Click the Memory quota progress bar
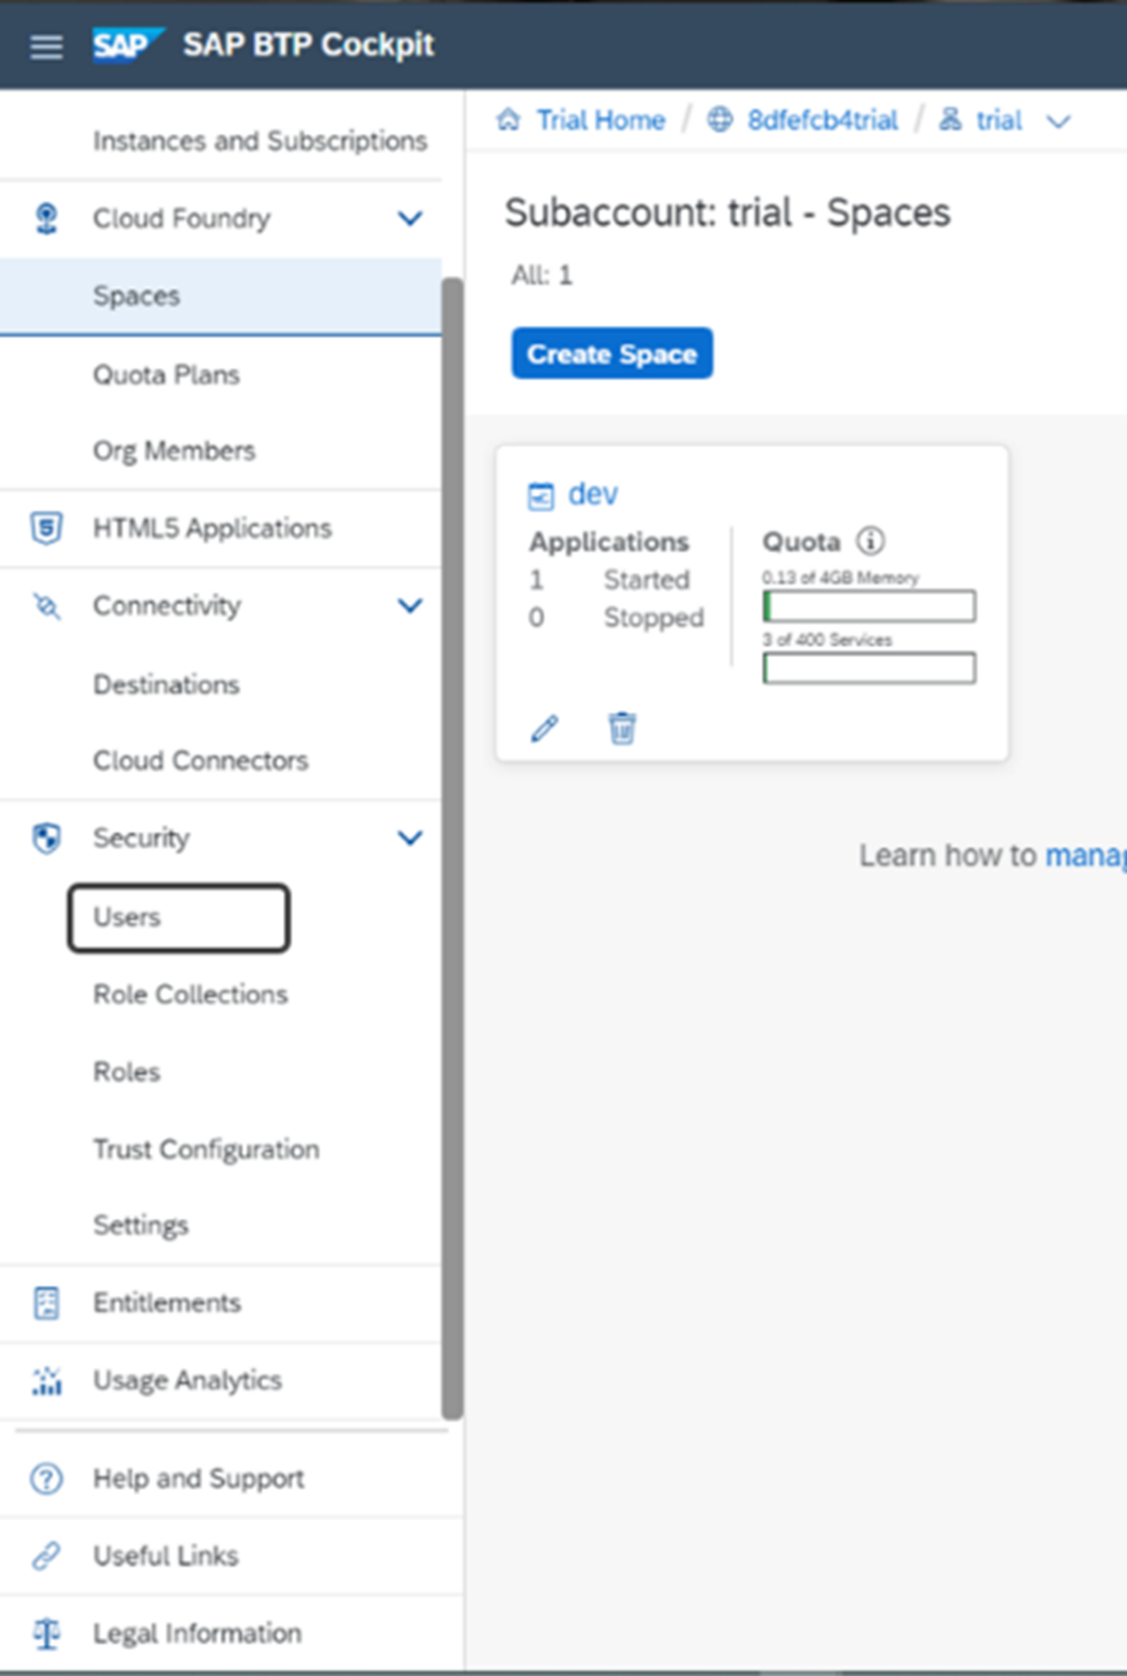 (x=869, y=606)
